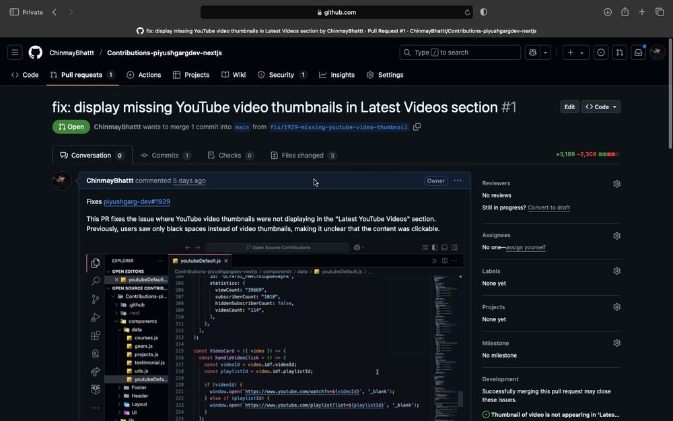Screen dimensions: 673x421
Task: Open the Notifications inbox icon
Action: (x=638, y=53)
